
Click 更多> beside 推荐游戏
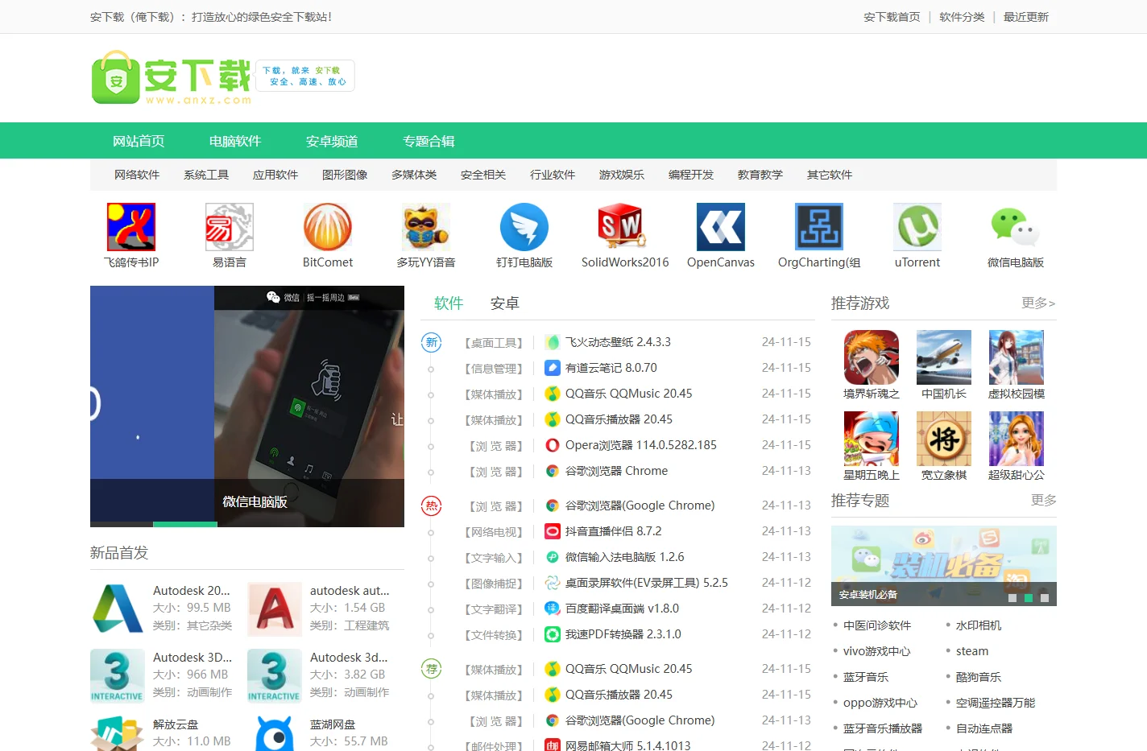(1038, 303)
